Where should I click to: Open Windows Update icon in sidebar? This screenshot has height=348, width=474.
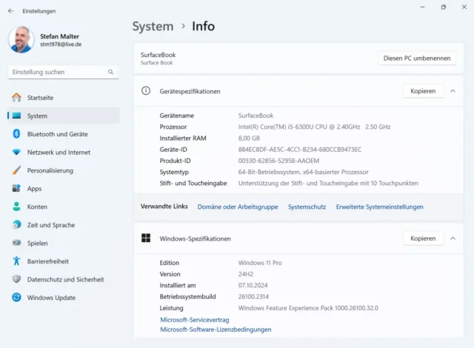pos(16,298)
